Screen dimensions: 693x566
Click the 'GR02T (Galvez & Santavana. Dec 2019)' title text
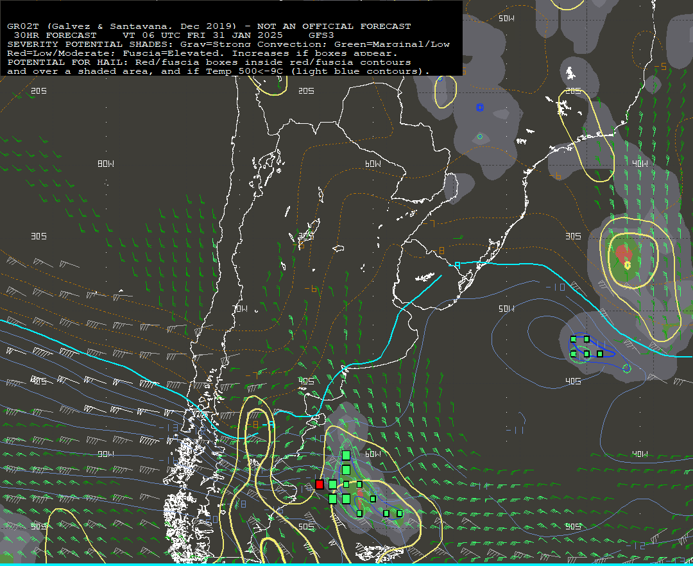point(122,26)
